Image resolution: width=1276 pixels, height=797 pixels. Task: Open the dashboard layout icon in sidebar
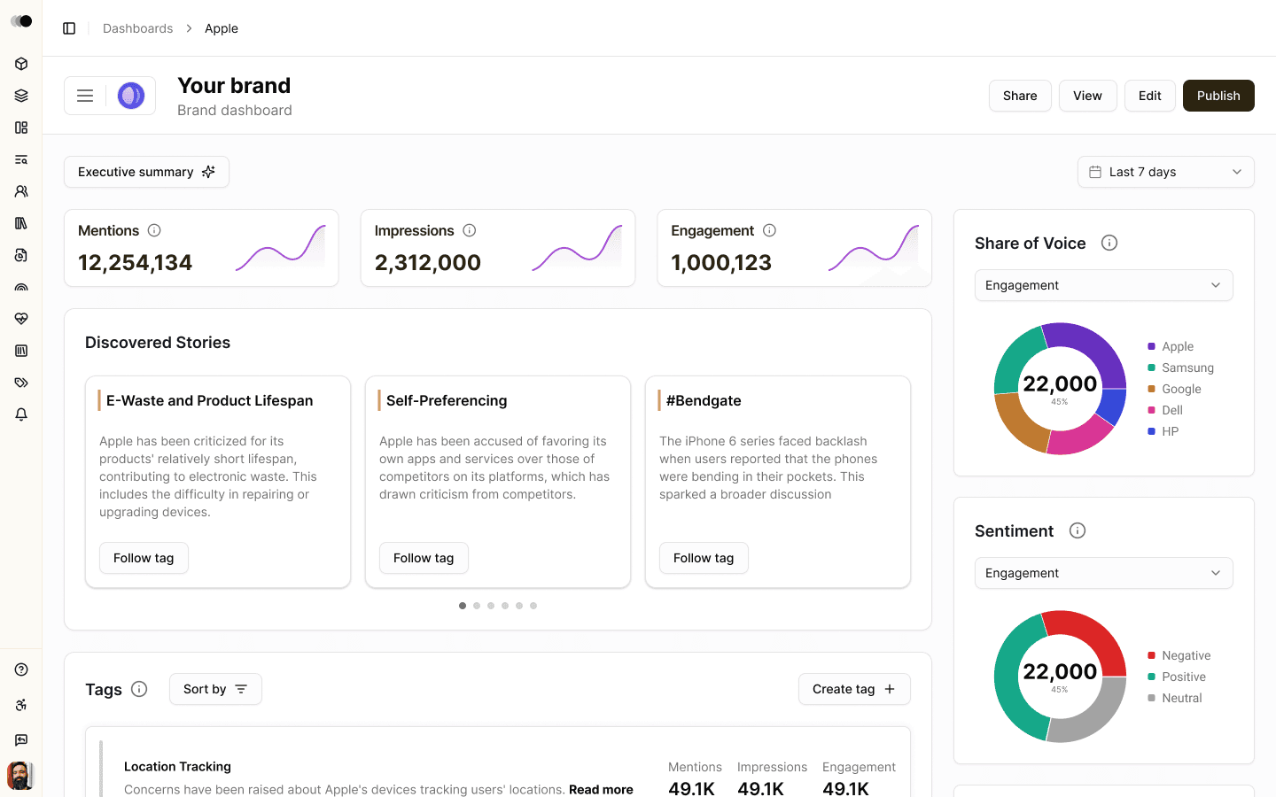tap(21, 128)
